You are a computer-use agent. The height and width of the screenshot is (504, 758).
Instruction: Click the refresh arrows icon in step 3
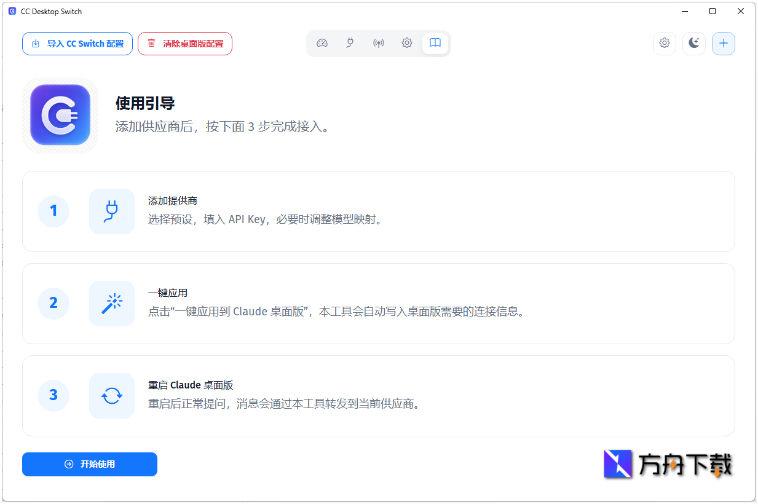pos(112,395)
